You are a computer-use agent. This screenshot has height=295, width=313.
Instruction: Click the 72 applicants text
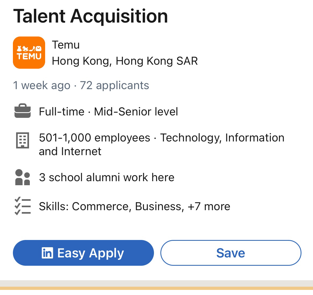pyautogui.click(x=114, y=85)
